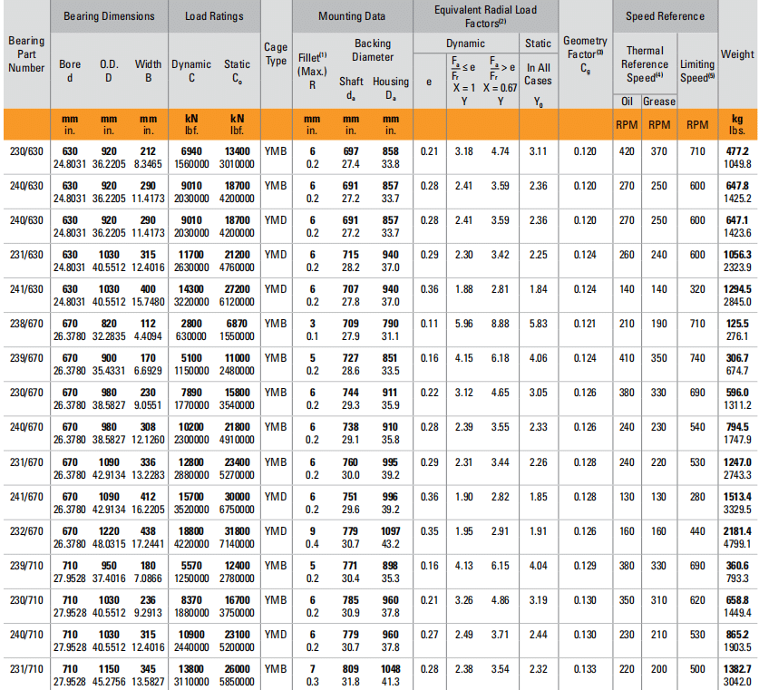Click the Load Ratings column group header
Screen dimensions: 759x690
[214, 15]
